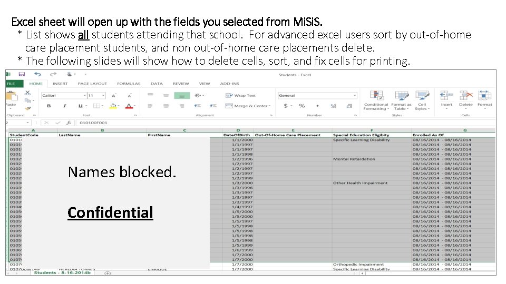The image size is (506, 284).
Task: Switch to the REVIEW tab
Action: pyautogui.click(x=181, y=84)
